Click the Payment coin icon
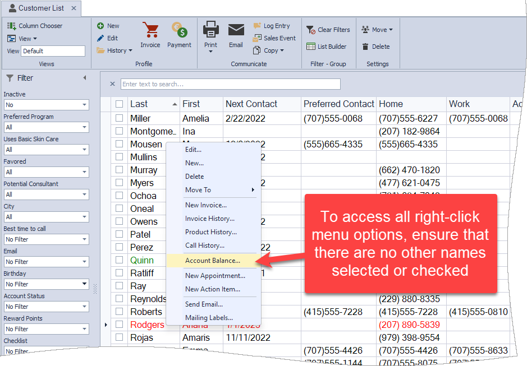 coord(180,30)
